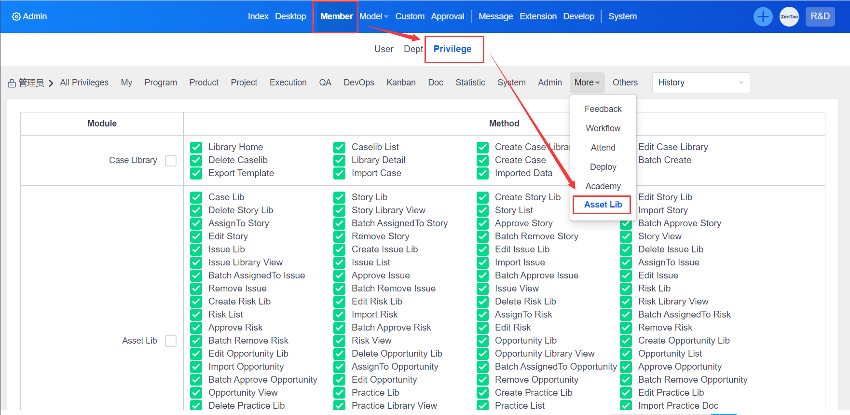Image resolution: width=850 pixels, height=415 pixels.
Task: Open the Kanban privilege category
Action: (400, 83)
